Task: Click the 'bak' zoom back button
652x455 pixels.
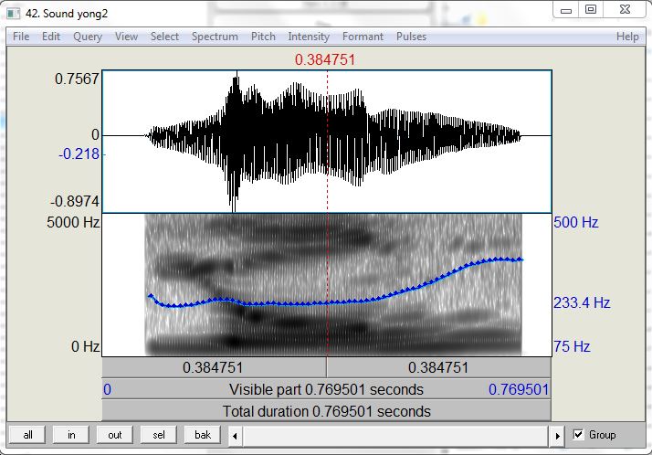Action: tap(203, 435)
